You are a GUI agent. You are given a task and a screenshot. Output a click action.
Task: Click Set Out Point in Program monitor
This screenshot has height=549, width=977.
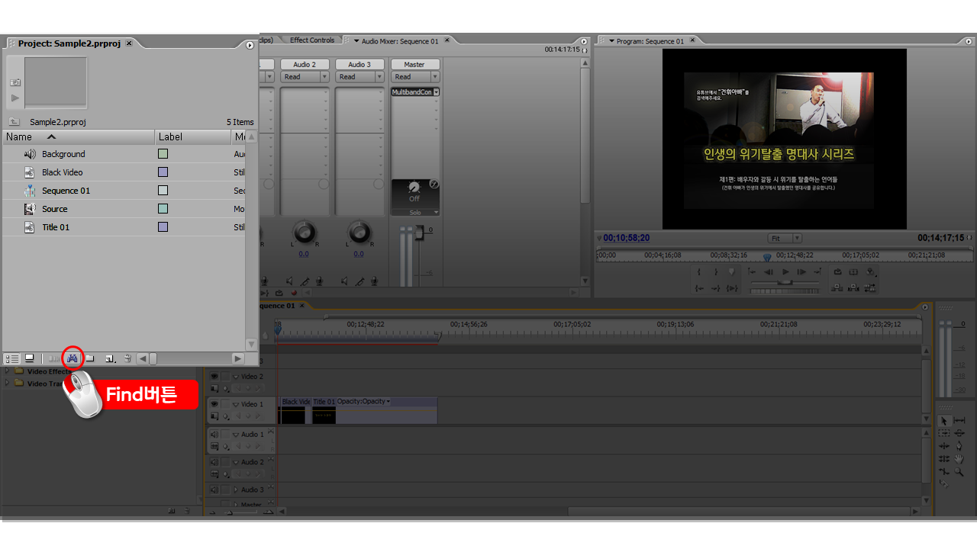[x=716, y=271]
